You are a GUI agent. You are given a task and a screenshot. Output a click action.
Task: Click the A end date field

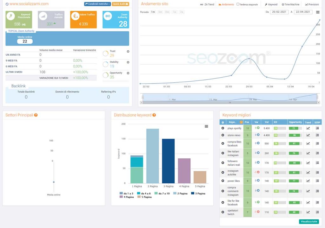[303, 12]
